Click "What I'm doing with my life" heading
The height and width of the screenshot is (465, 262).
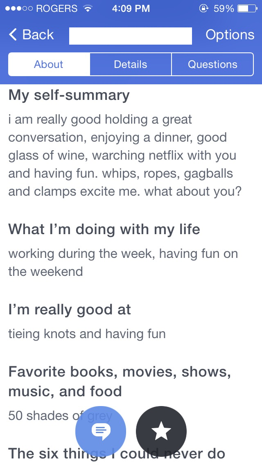(x=104, y=229)
